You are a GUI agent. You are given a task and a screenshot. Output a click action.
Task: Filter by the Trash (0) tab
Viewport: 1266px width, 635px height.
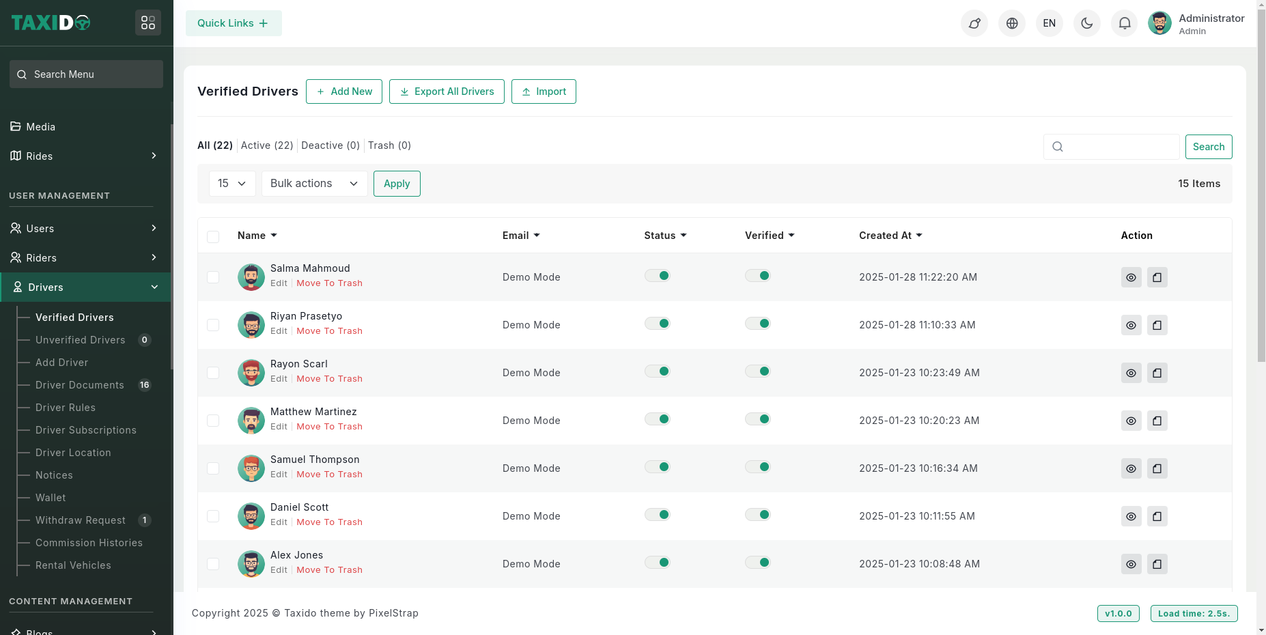pyautogui.click(x=389, y=145)
